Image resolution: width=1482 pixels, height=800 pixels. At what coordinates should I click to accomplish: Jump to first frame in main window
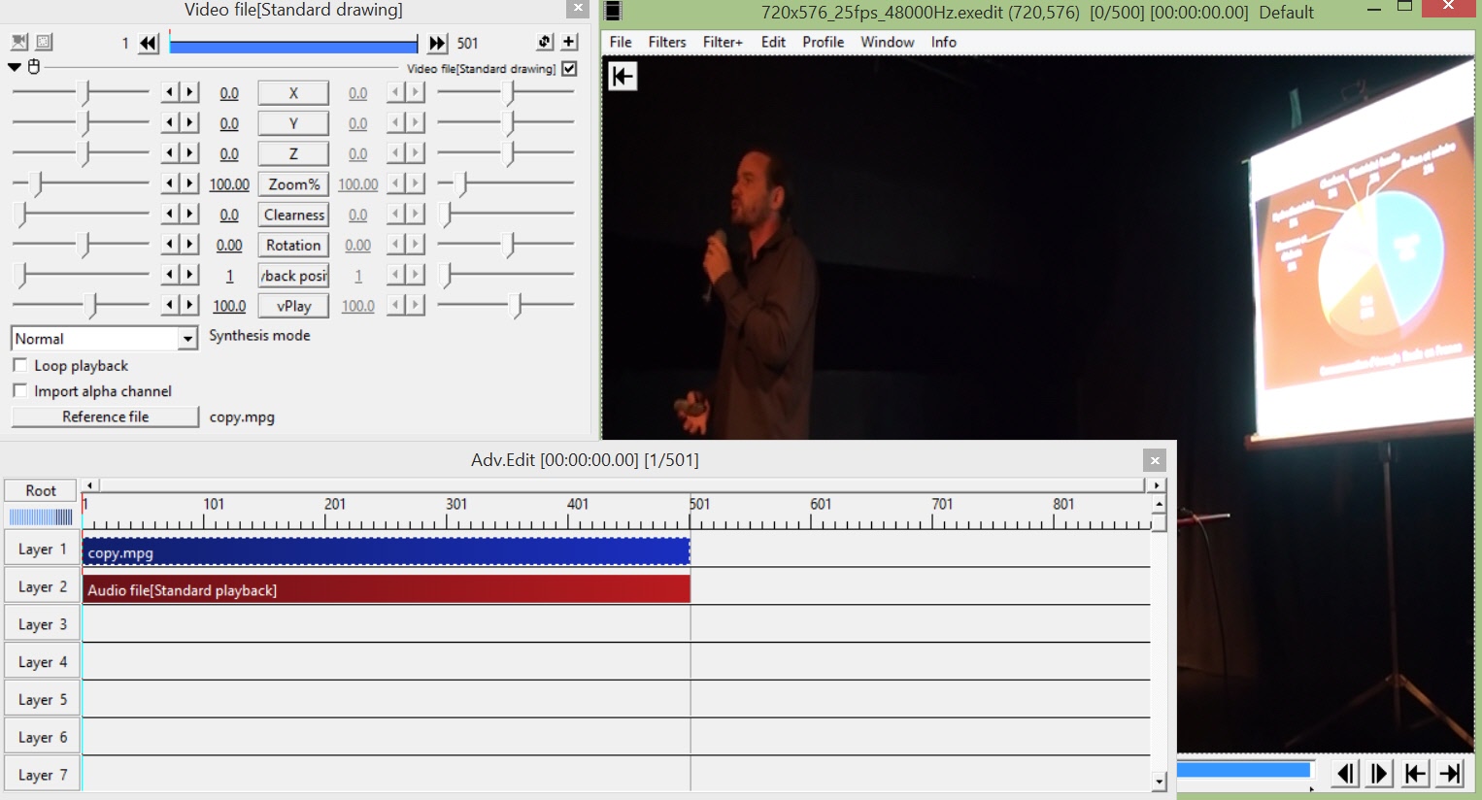(x=1415, y=774)
